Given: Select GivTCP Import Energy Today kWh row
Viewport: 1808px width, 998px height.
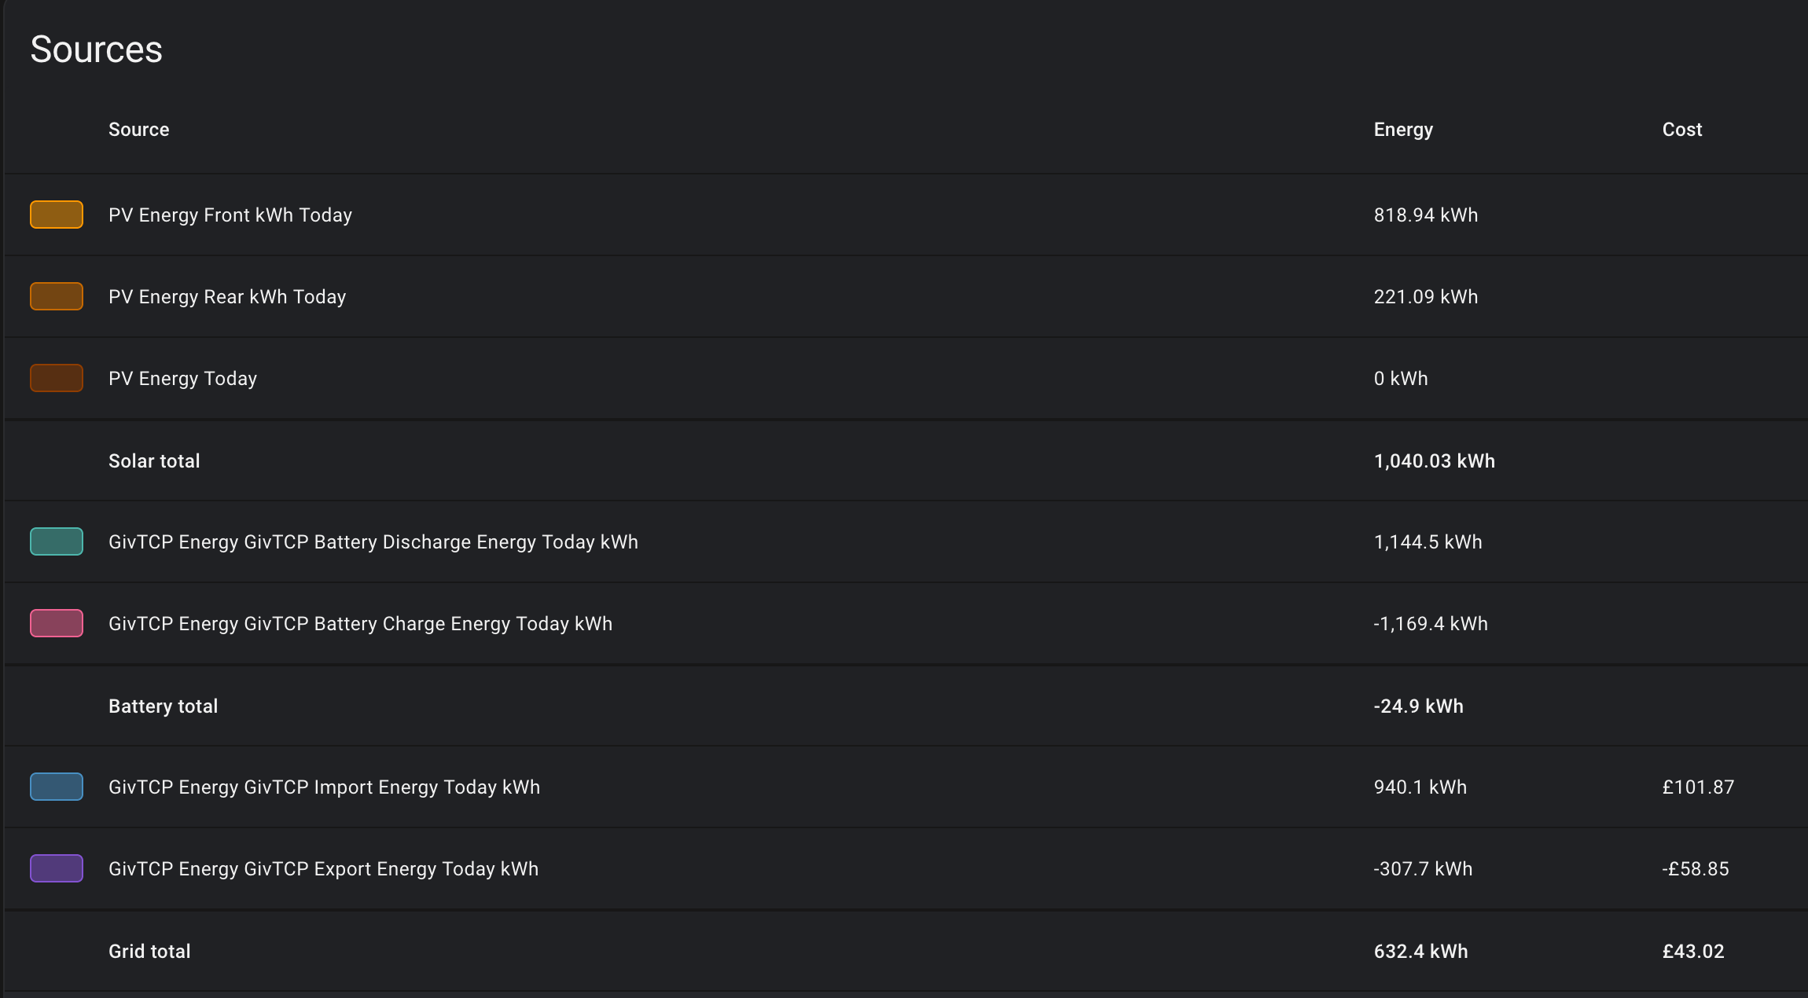Looking at the screenshot, I should click(906, 787).
